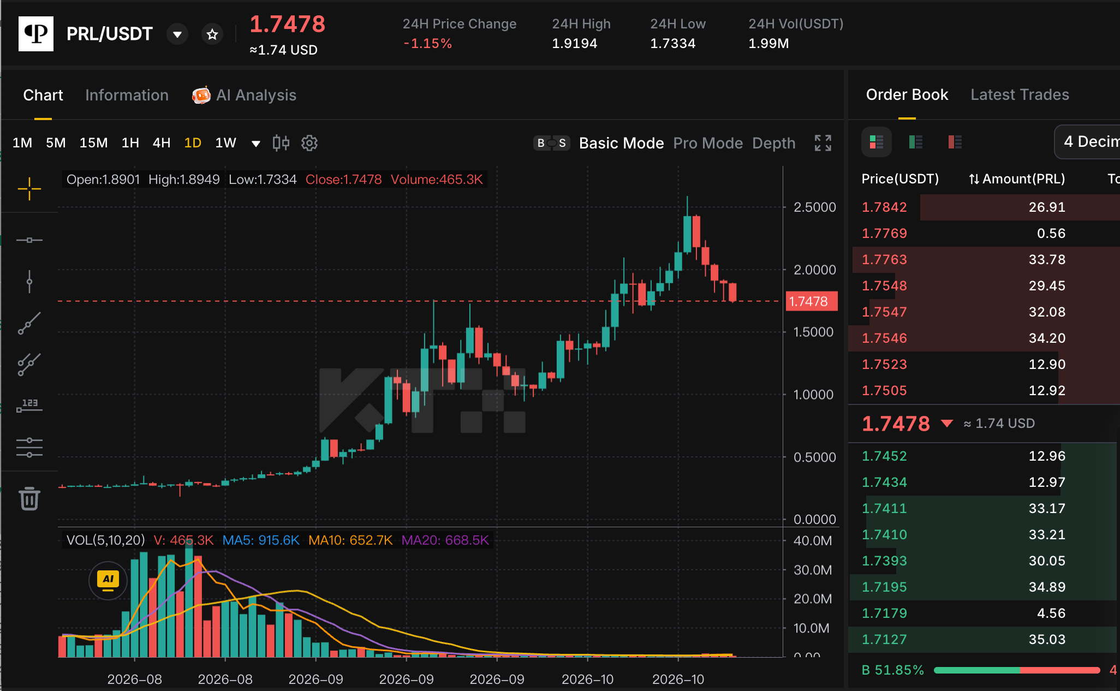Set chart interval to 15M

[x=93, y=143]
